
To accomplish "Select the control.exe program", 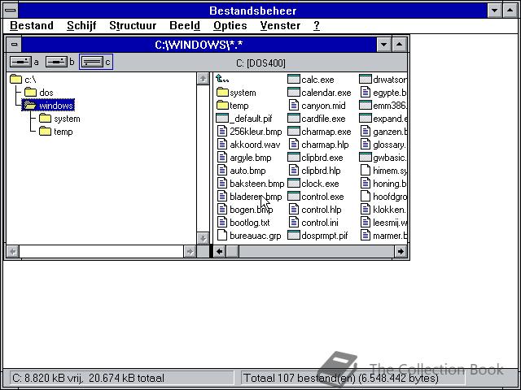I will click(316, 197).
